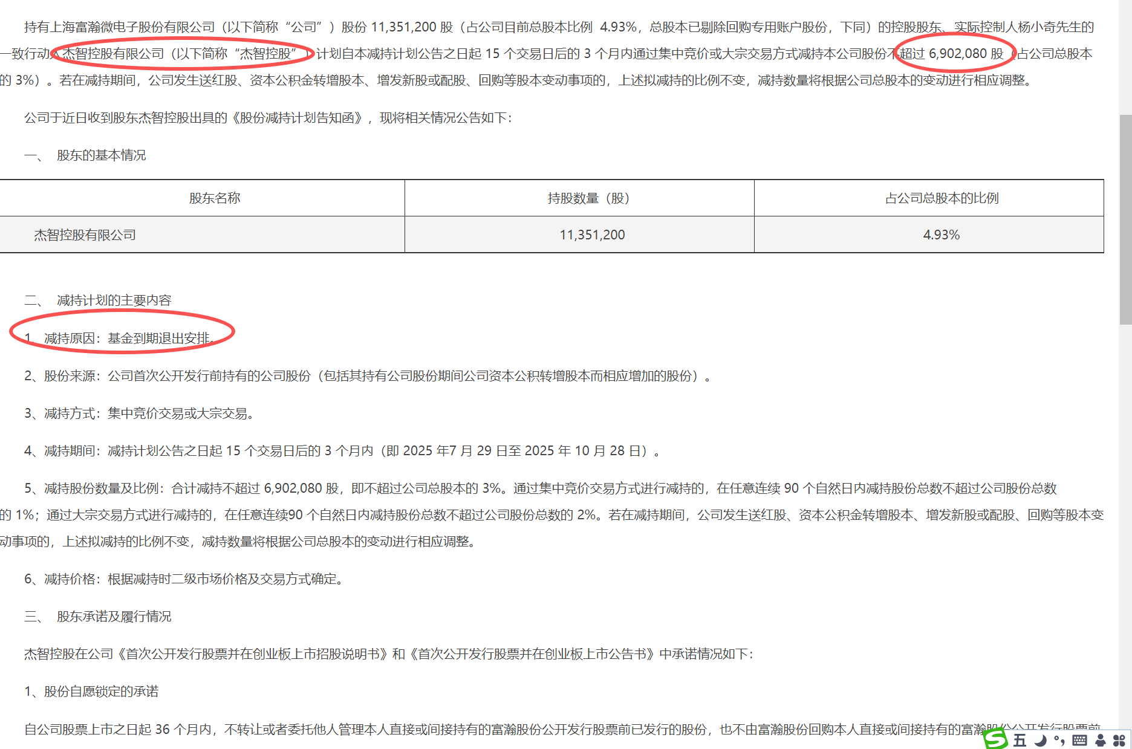Open the soft keyboard icon
1132x749 pixels.
pos(1079,741)
